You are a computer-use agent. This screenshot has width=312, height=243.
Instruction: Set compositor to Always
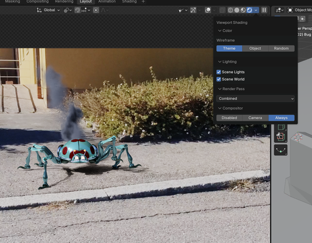(x=282, y=118)
